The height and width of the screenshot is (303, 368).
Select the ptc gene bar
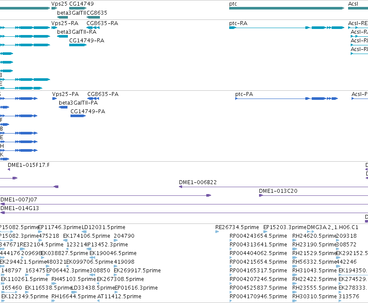(x=287, y=8)
